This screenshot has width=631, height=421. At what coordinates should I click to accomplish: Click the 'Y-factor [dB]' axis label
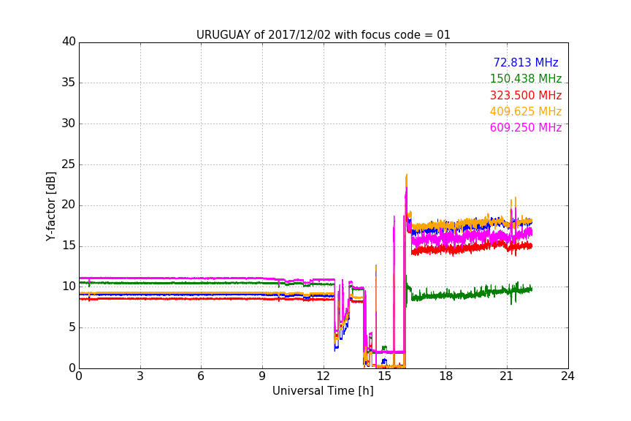pyautogui.click(x=50, y=207)
